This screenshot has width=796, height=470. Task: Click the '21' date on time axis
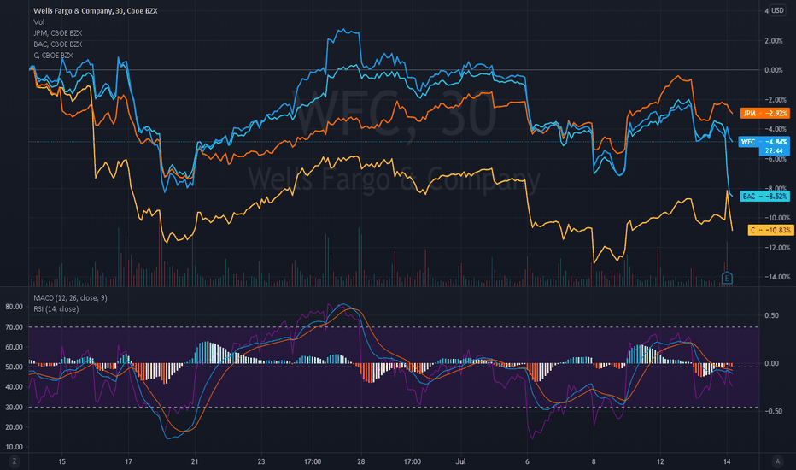pos(195,461)
